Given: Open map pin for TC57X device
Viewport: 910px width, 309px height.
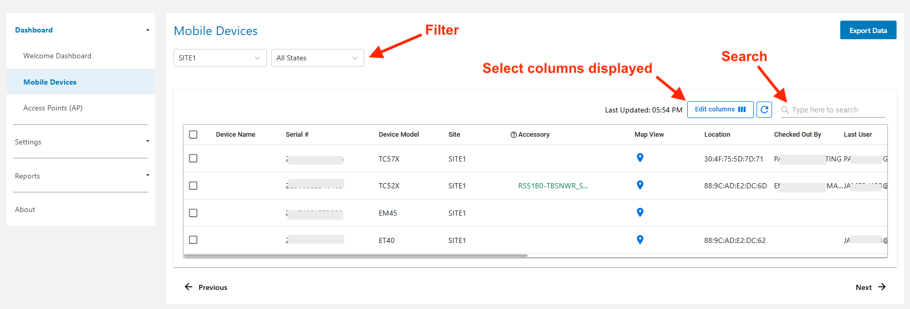Looking at the screenshot, I should click(640, 158).
